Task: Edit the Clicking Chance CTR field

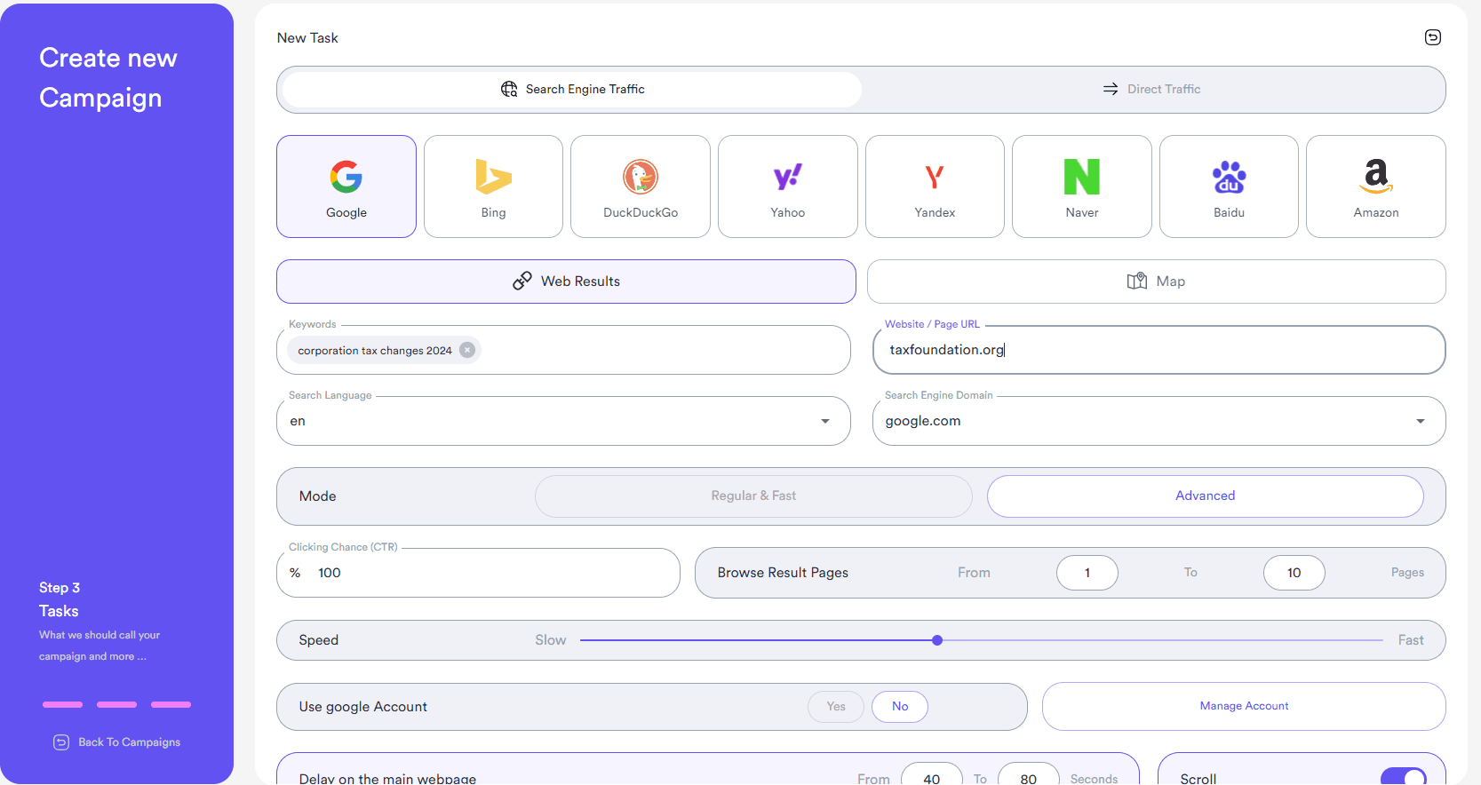Action: coord(478,573)
